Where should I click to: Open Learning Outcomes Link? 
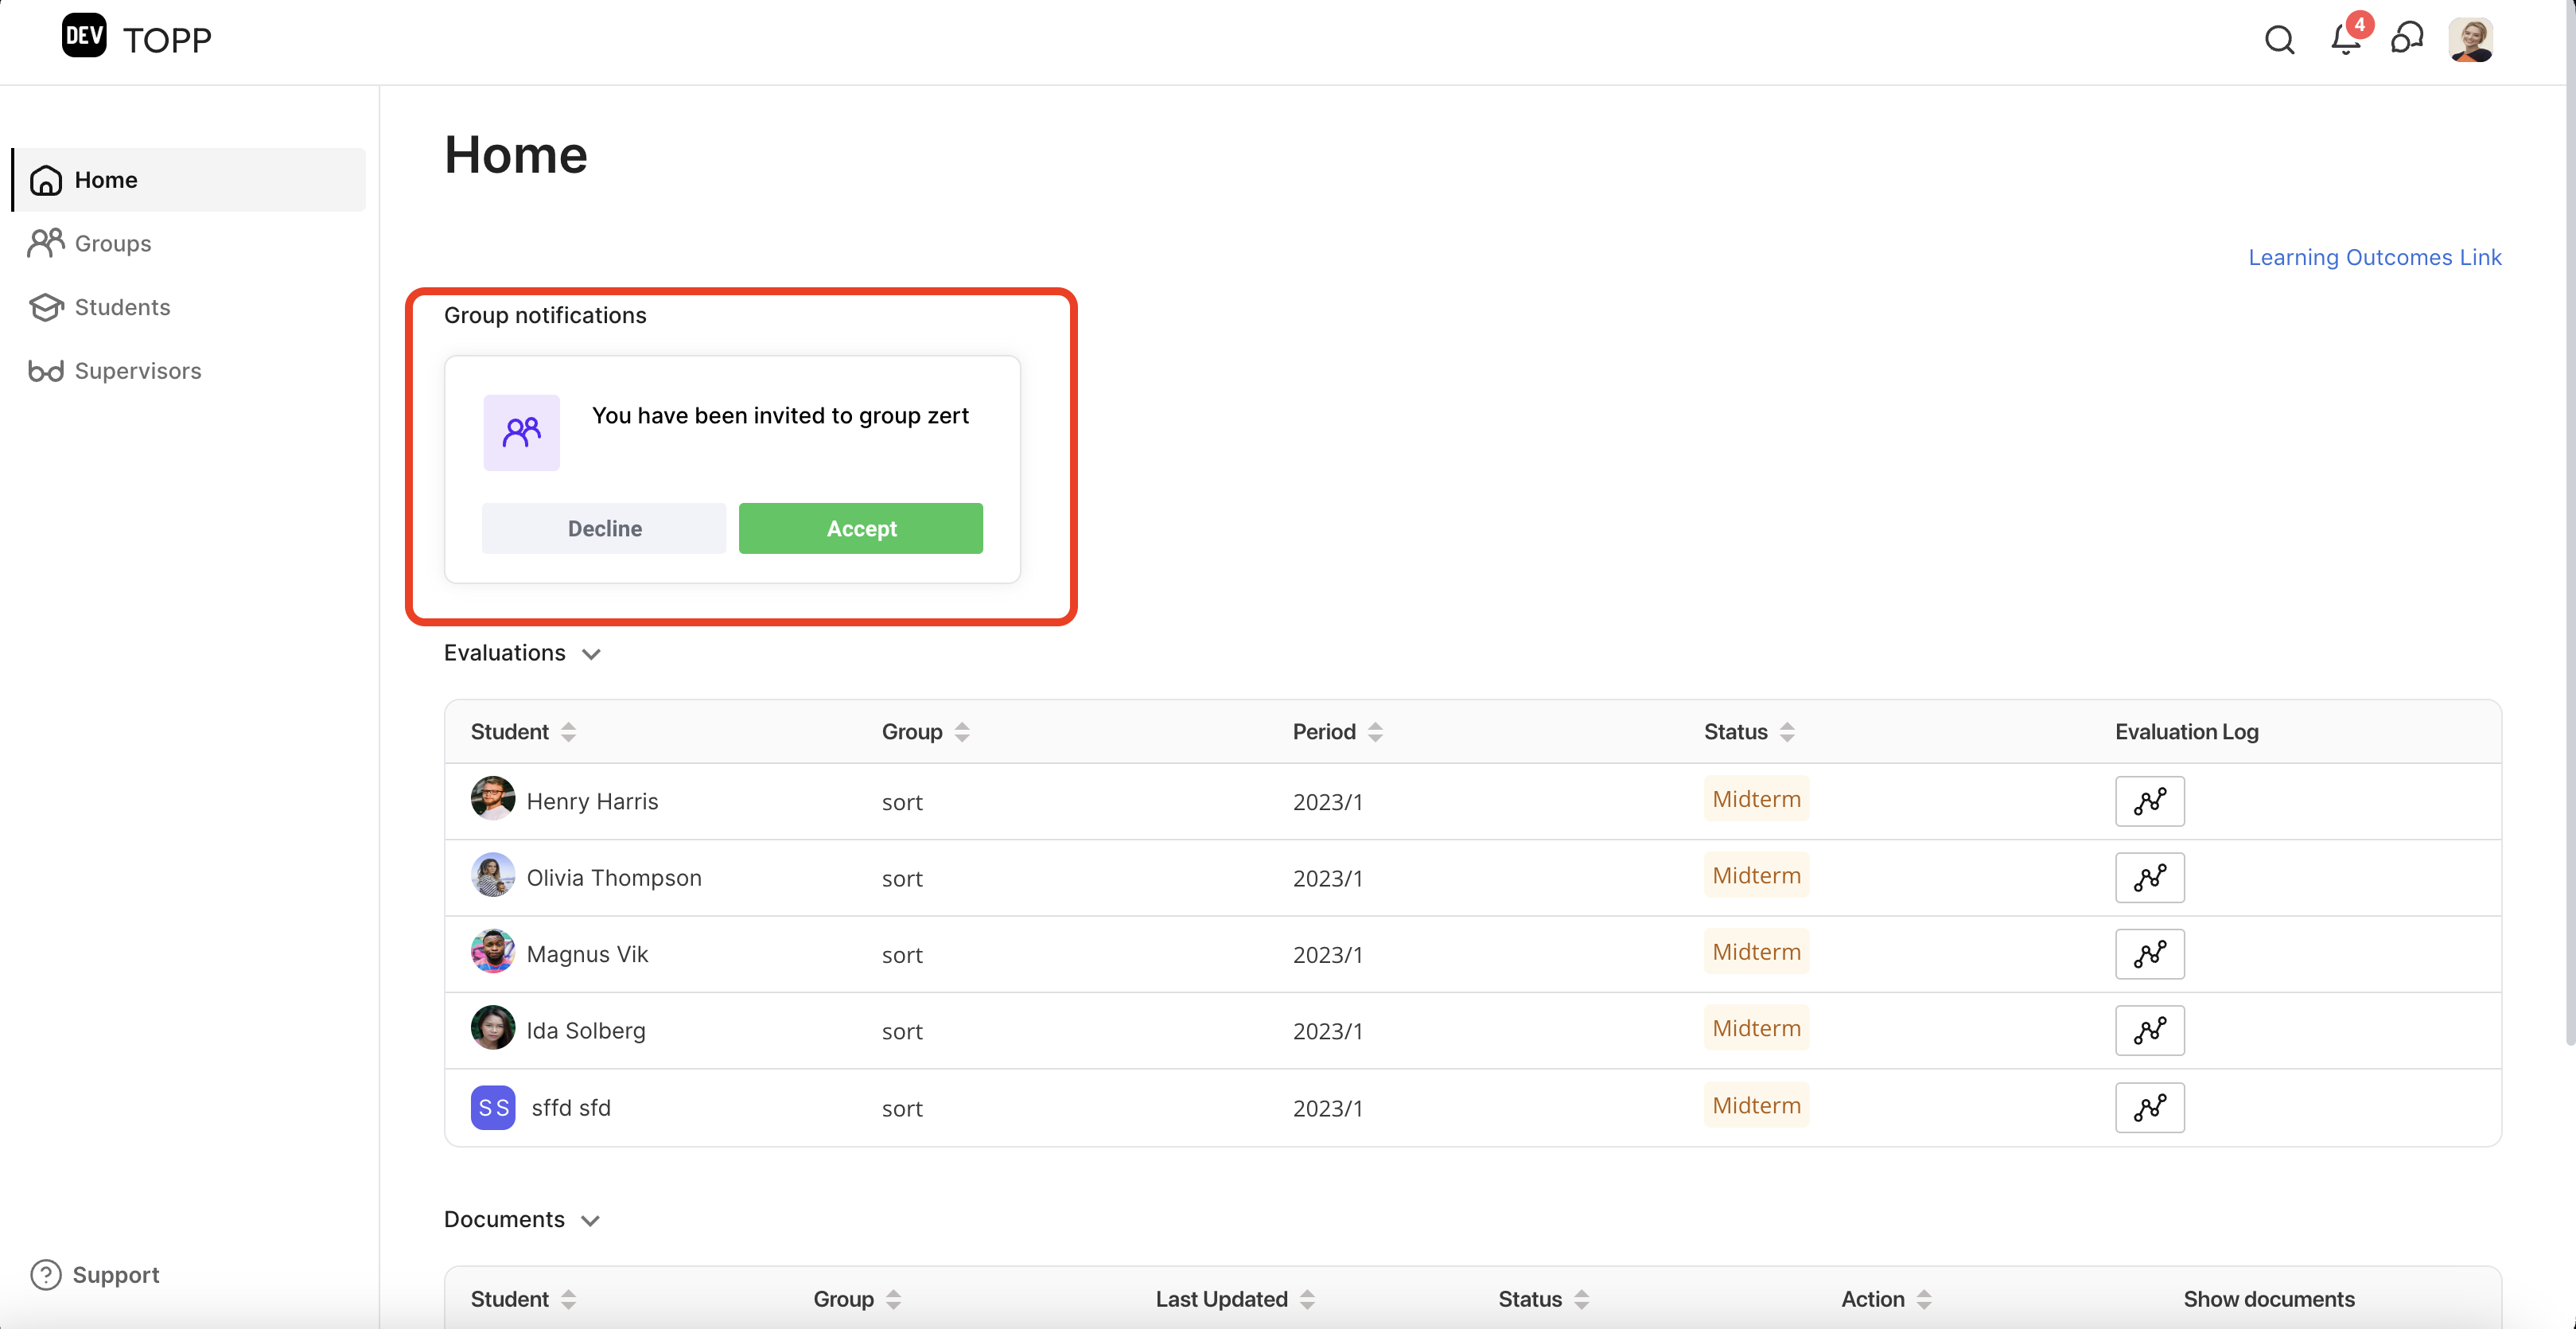2374,257
